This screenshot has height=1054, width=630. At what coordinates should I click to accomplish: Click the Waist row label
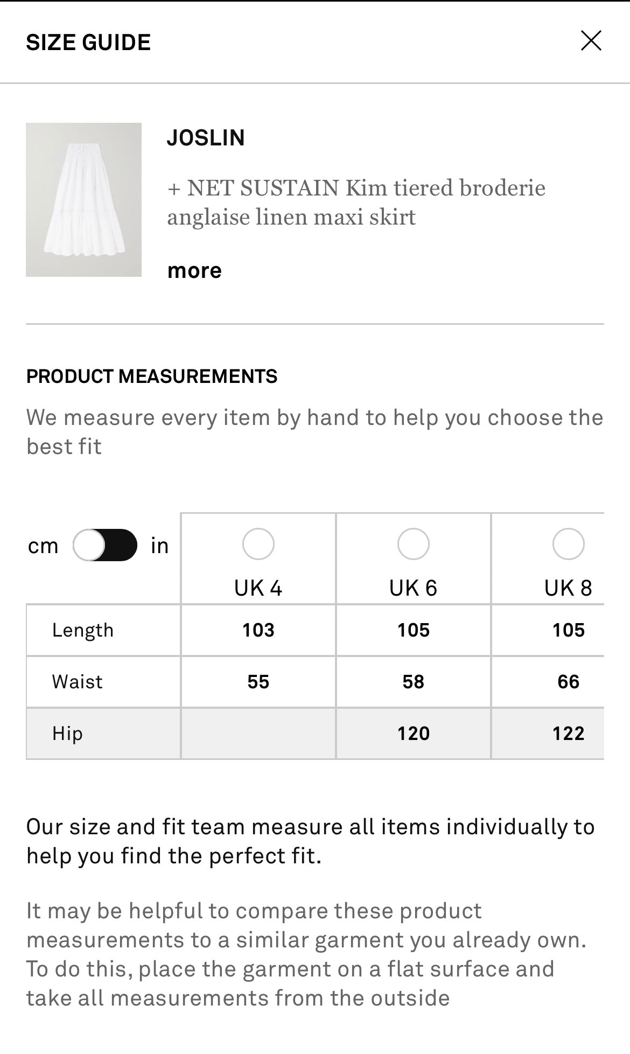coord(77,682)
